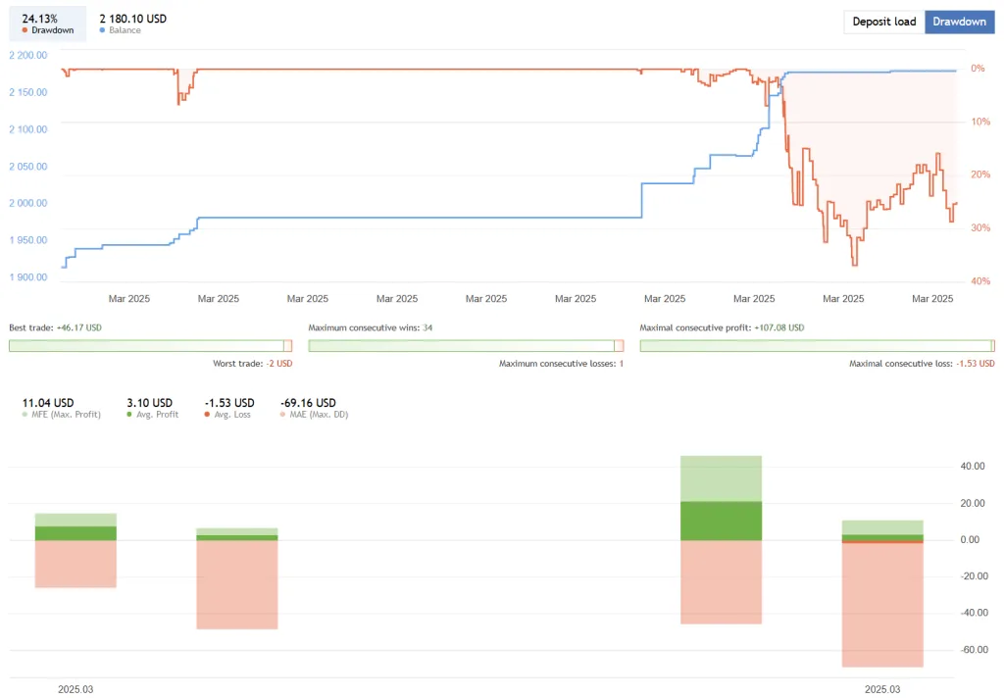The height and width of the screenshot is (698, 1004).
Task: Select the Drawdown tab
Action: pyautogui.click(x=959, y=21)
